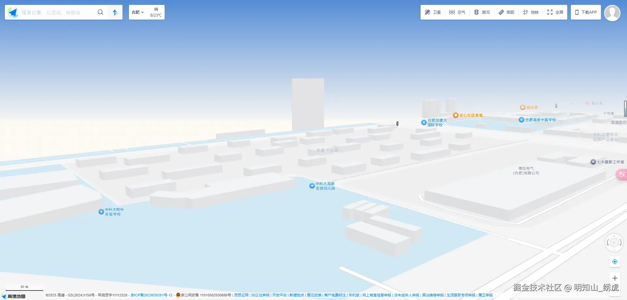Open the 意见反馈 feedback link
Image resolution: width=627 pixels, height=300 pixels.
click(314, 295)
